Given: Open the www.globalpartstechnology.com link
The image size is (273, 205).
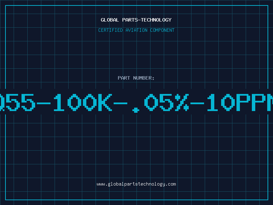Looking at the screenshot, I should pyautogui.click(x=136, y=184).
